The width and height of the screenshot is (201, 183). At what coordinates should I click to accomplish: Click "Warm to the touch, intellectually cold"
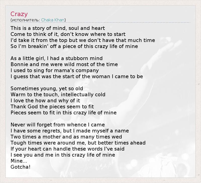(x=58, y=95)
